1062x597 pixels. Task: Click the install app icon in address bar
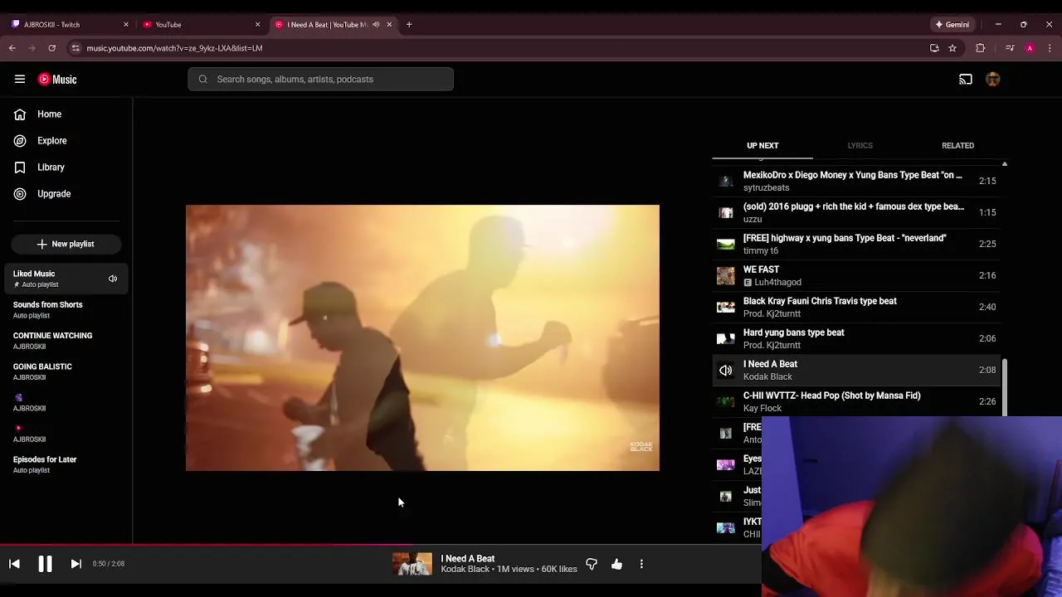[934, 48]
